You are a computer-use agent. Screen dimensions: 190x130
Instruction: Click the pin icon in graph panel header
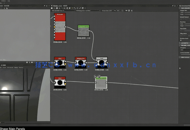[173, 6]
